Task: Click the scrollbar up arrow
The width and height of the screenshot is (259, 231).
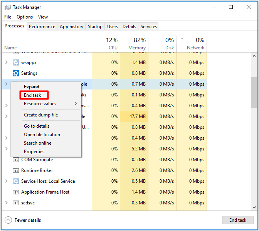Action: pyautogui.click(x=254, y=56)
